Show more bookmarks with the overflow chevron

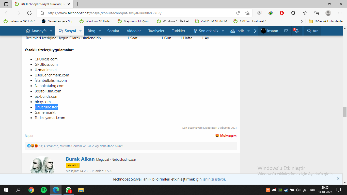tap(302, 21)
